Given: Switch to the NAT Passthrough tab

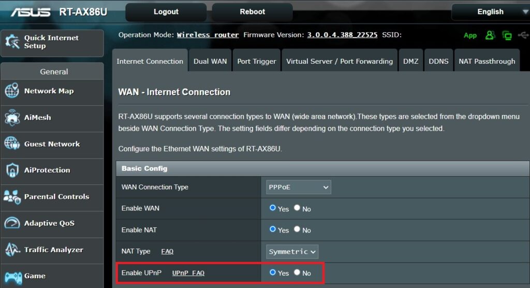Looking at the screenshot, I should (x=487, y=61).
